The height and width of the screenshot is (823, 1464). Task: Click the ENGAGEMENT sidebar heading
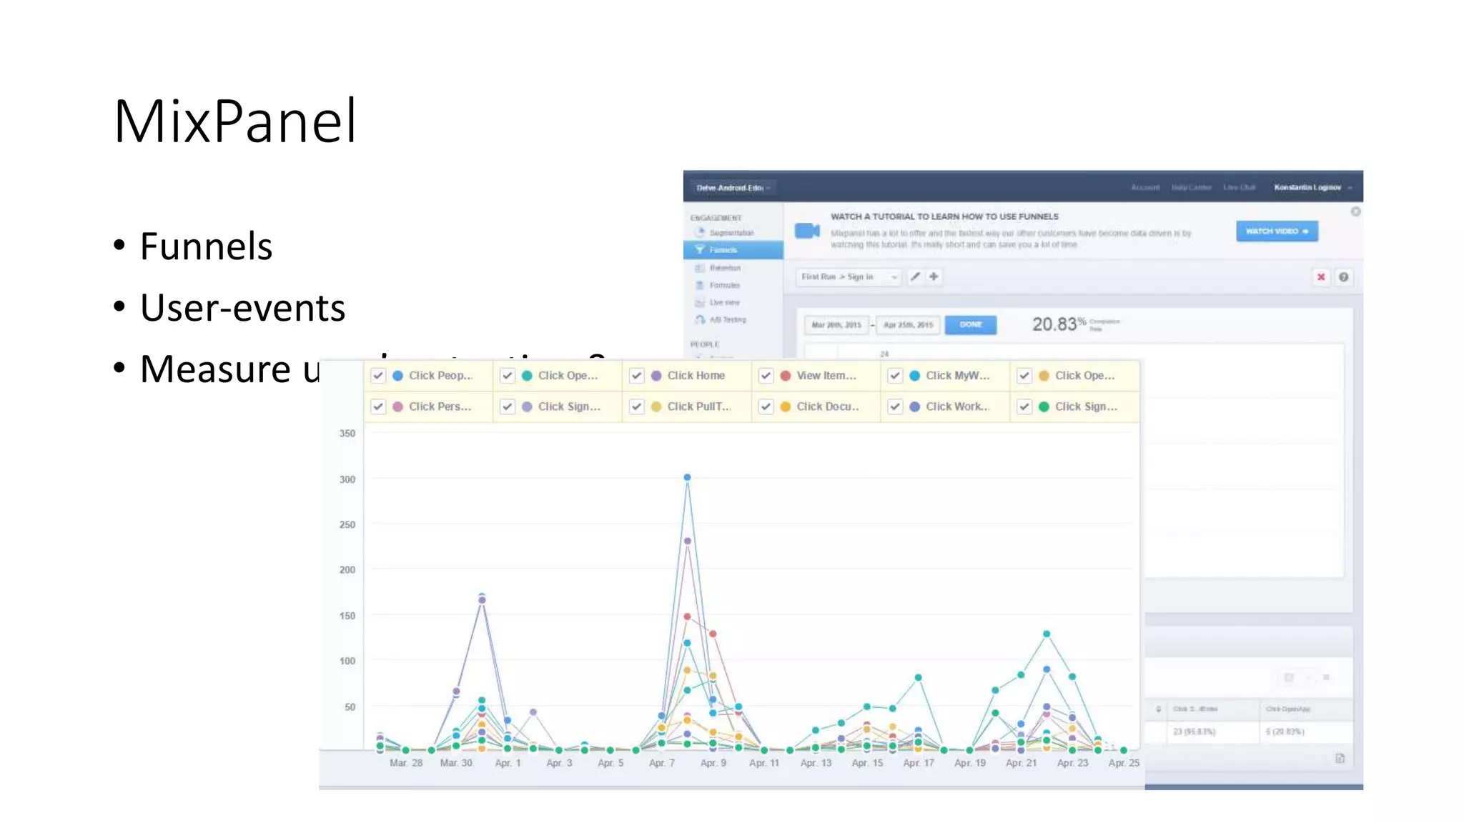(716, 218)
